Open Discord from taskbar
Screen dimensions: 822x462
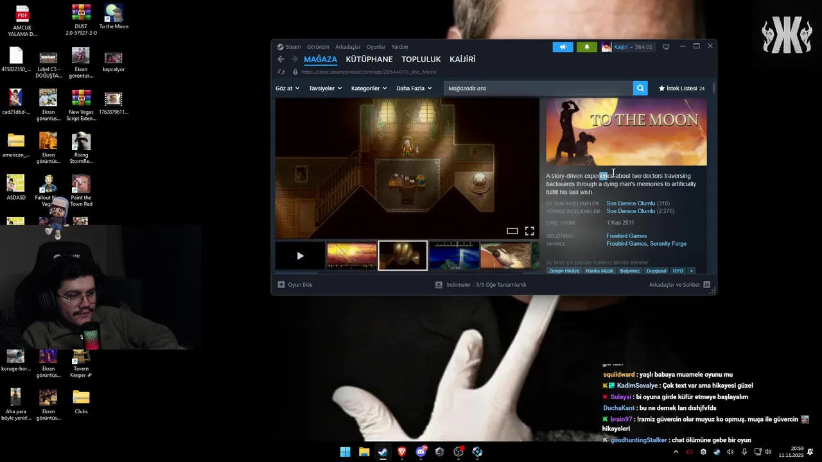tap(421, 452)
